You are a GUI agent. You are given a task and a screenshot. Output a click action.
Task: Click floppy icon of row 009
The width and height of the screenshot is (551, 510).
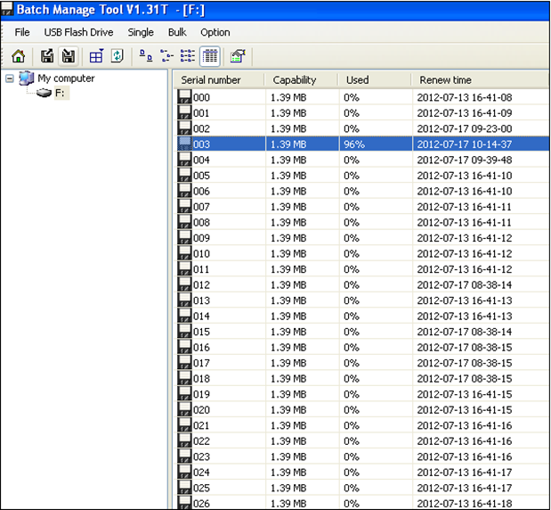click(184, 237)
